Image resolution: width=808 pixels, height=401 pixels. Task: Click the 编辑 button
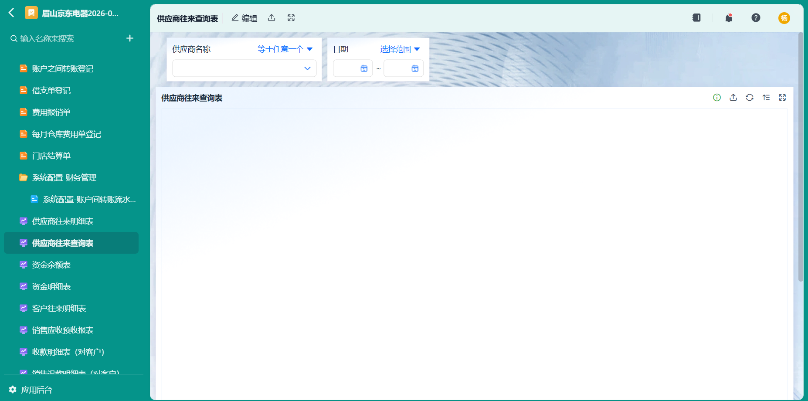pos(244,18)
